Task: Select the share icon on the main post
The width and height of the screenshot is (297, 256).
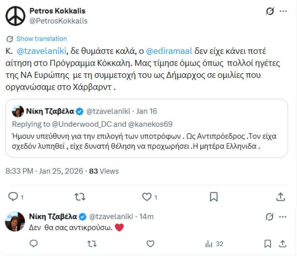Action: [281, 197]
